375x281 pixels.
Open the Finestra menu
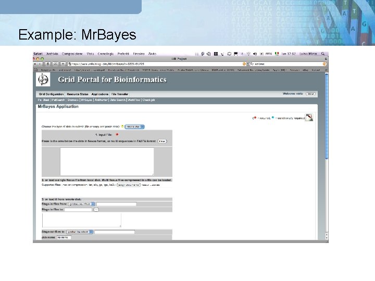coord(139,54)
